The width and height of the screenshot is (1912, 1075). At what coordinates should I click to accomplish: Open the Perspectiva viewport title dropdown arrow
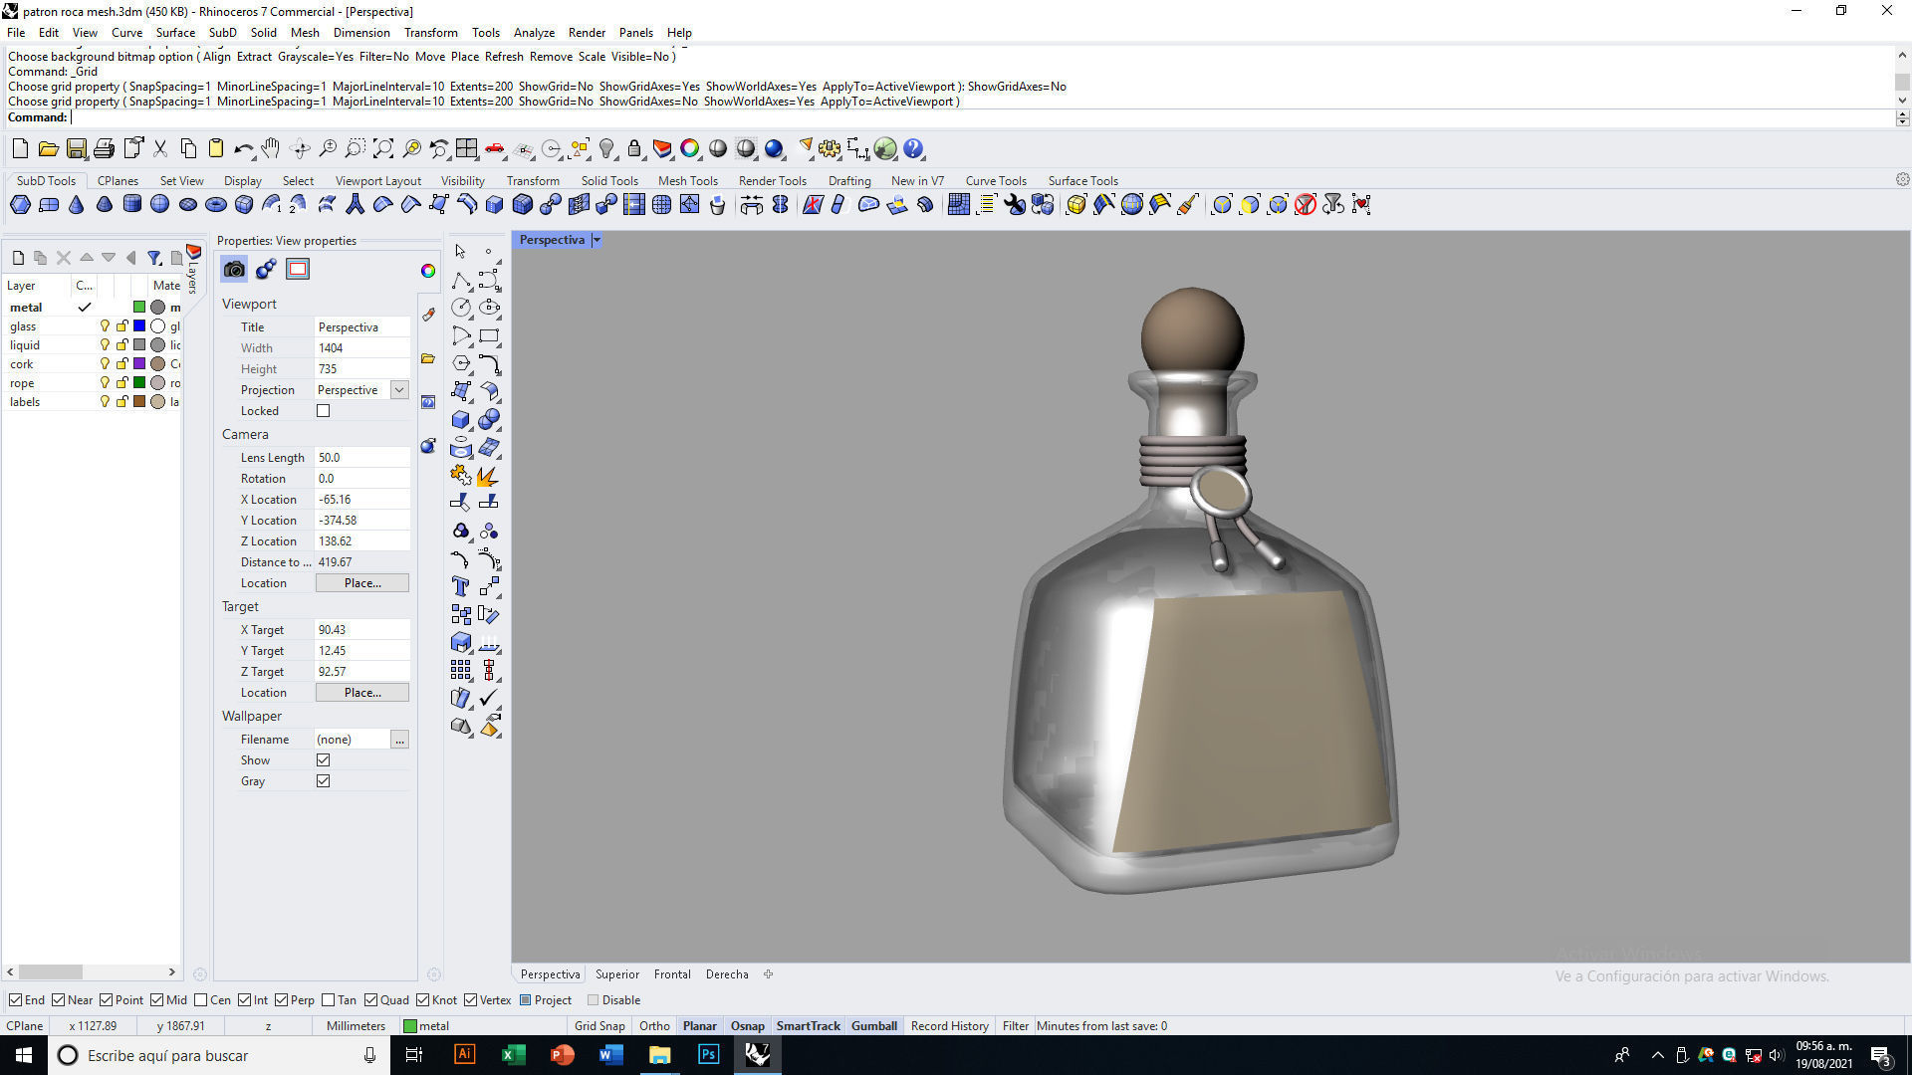[x=597, y=240]
